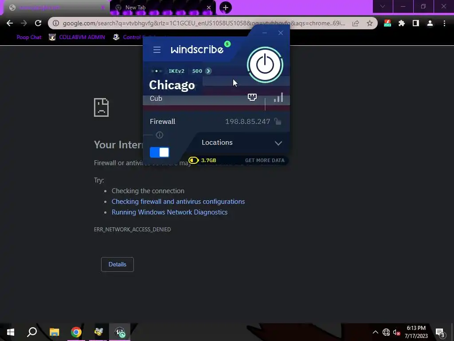Open Chrome tab search dropdown
Viewport: 454px width, 341px height.
(x=383, y=6)
